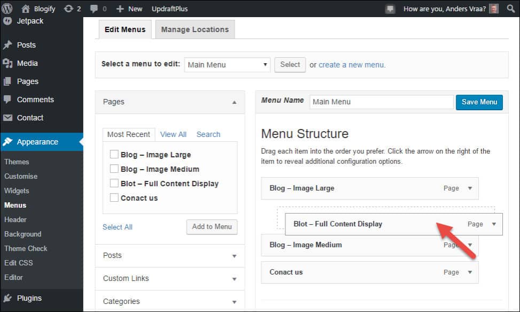This screenshot has width=520, height=312.
Task: Expand the Blog – Image Large menu item arrow
Action: [x=470, y=188]
